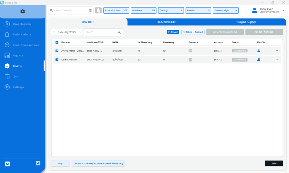Screen dimensions: 289x173
Task: Sort by the Amount column header
Action: (218, 42)
